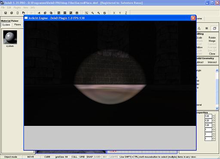Image resolution: width=220 pixels, height=159 pixels.
Task: Increase the first 128 properties value with stepper
Action: pyautogui.click(x=214, y=115)
